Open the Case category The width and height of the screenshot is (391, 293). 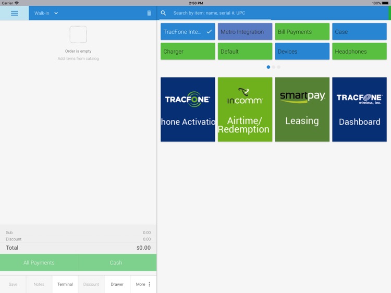pos(359,32)
